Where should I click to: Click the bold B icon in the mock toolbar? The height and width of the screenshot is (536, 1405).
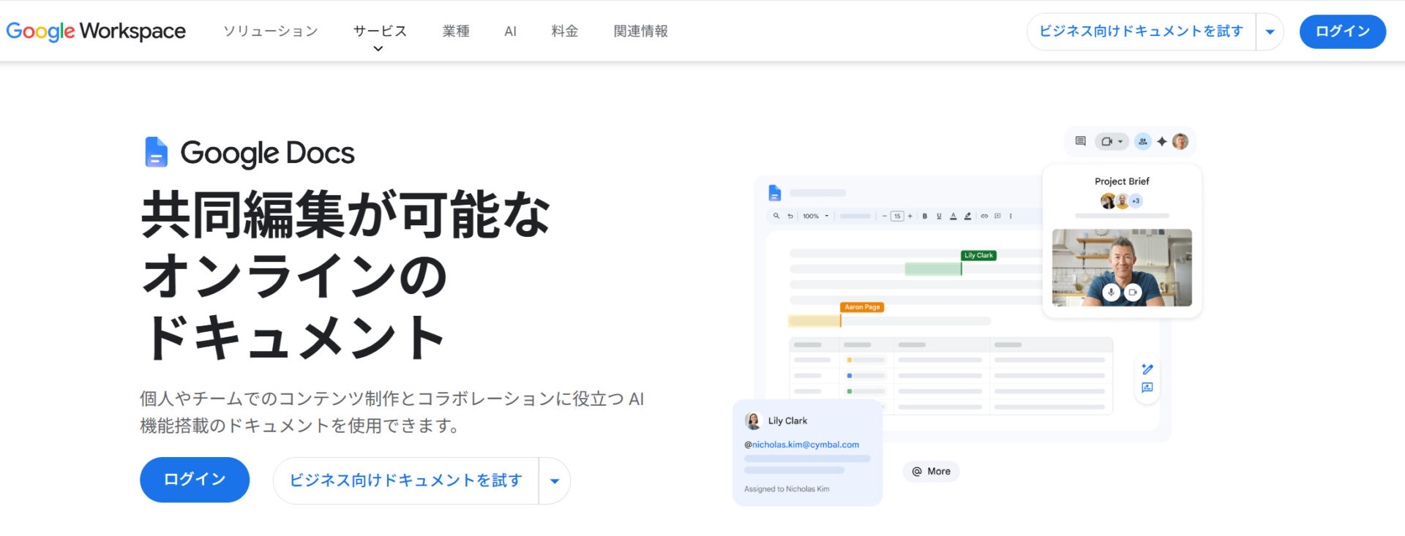point(925,216)
